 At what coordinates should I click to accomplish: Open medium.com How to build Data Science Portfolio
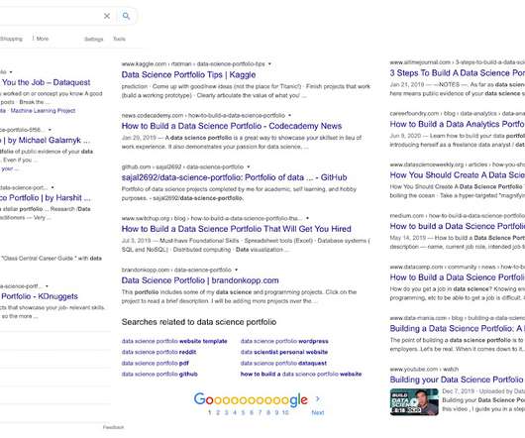(x=458, y=226)
